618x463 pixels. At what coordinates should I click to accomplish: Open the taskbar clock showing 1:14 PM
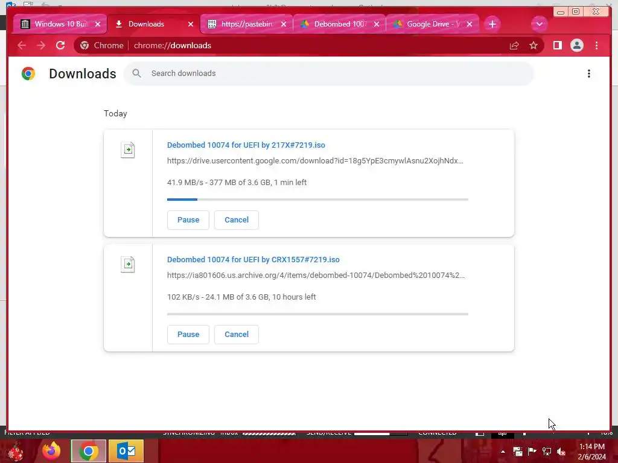592,452
